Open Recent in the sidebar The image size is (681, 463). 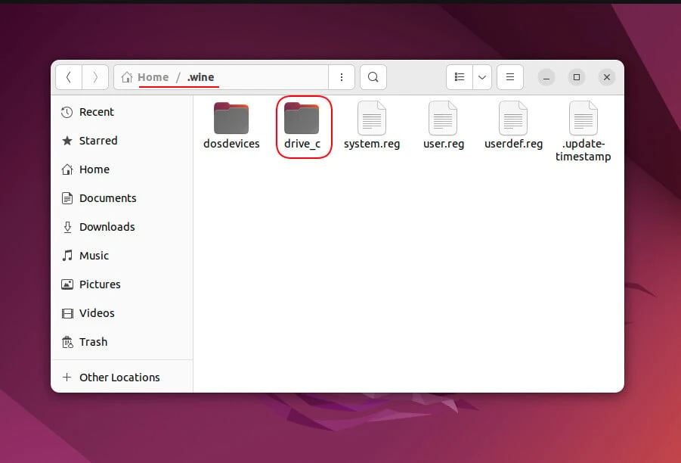coord(96,112)
